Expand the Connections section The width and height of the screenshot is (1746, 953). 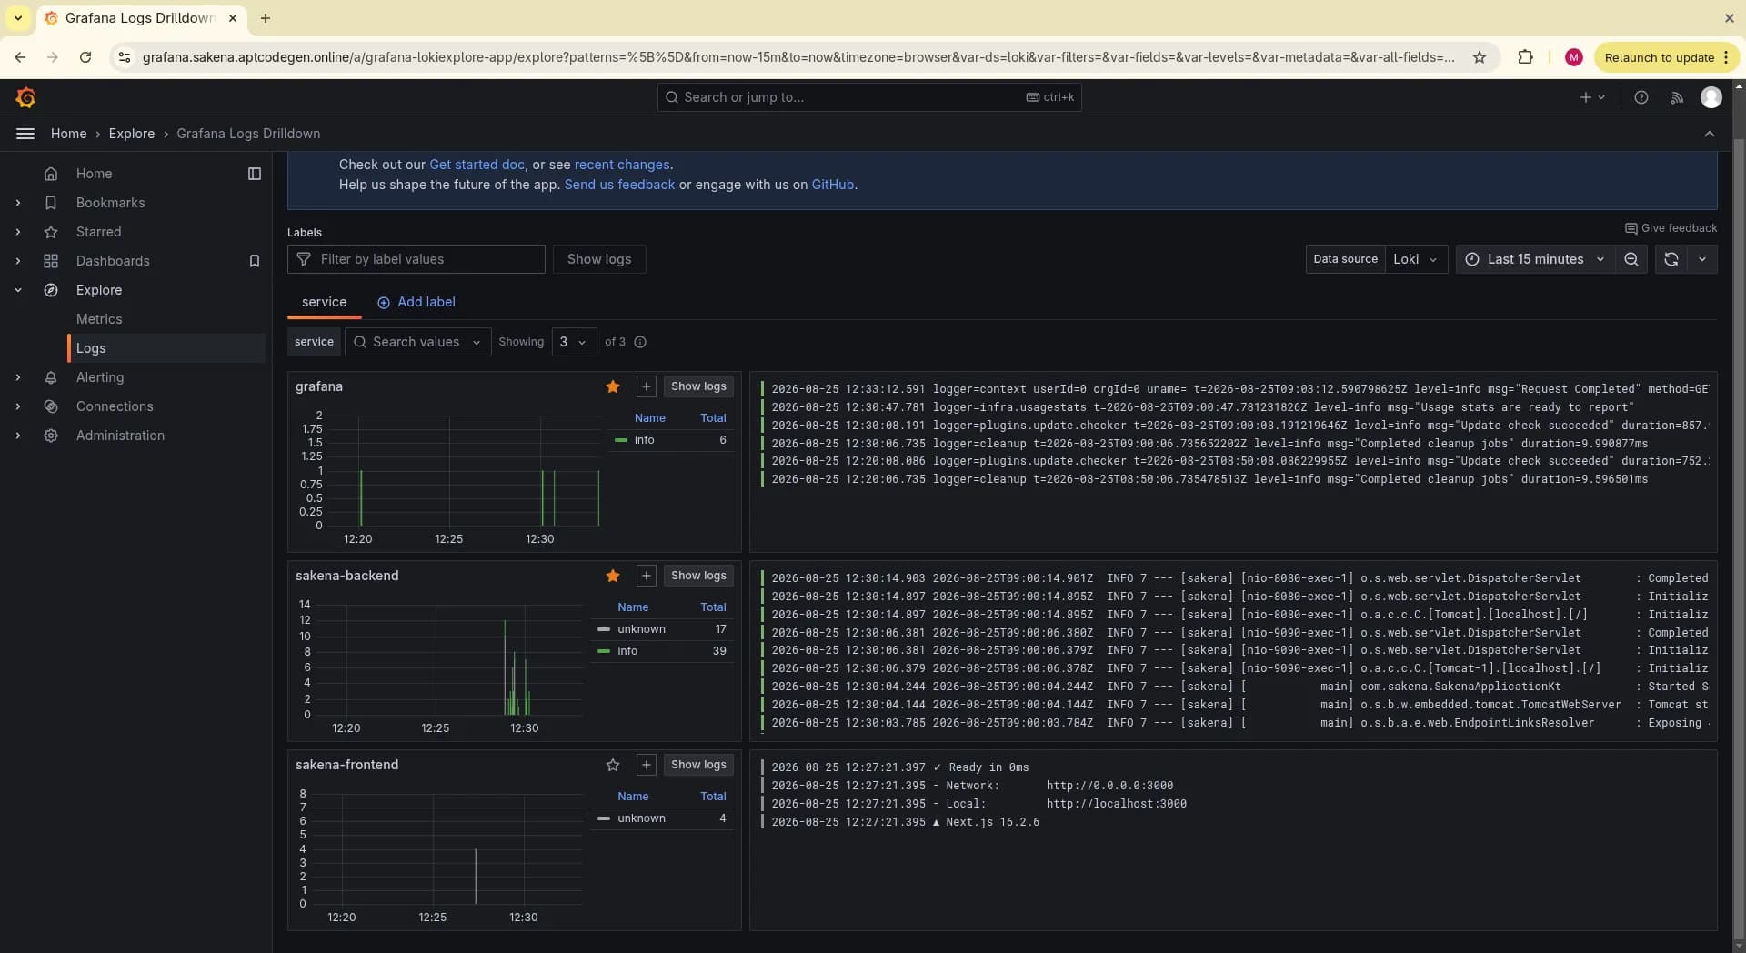point(17,406)
